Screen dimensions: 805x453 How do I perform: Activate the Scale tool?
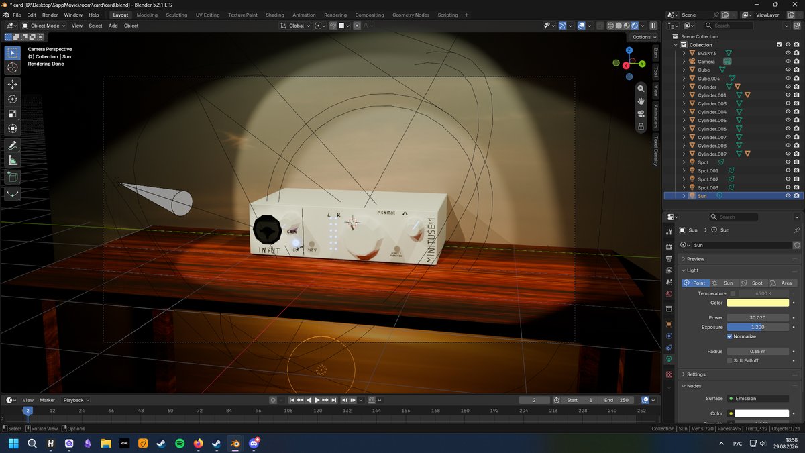[x=13, y=113]
